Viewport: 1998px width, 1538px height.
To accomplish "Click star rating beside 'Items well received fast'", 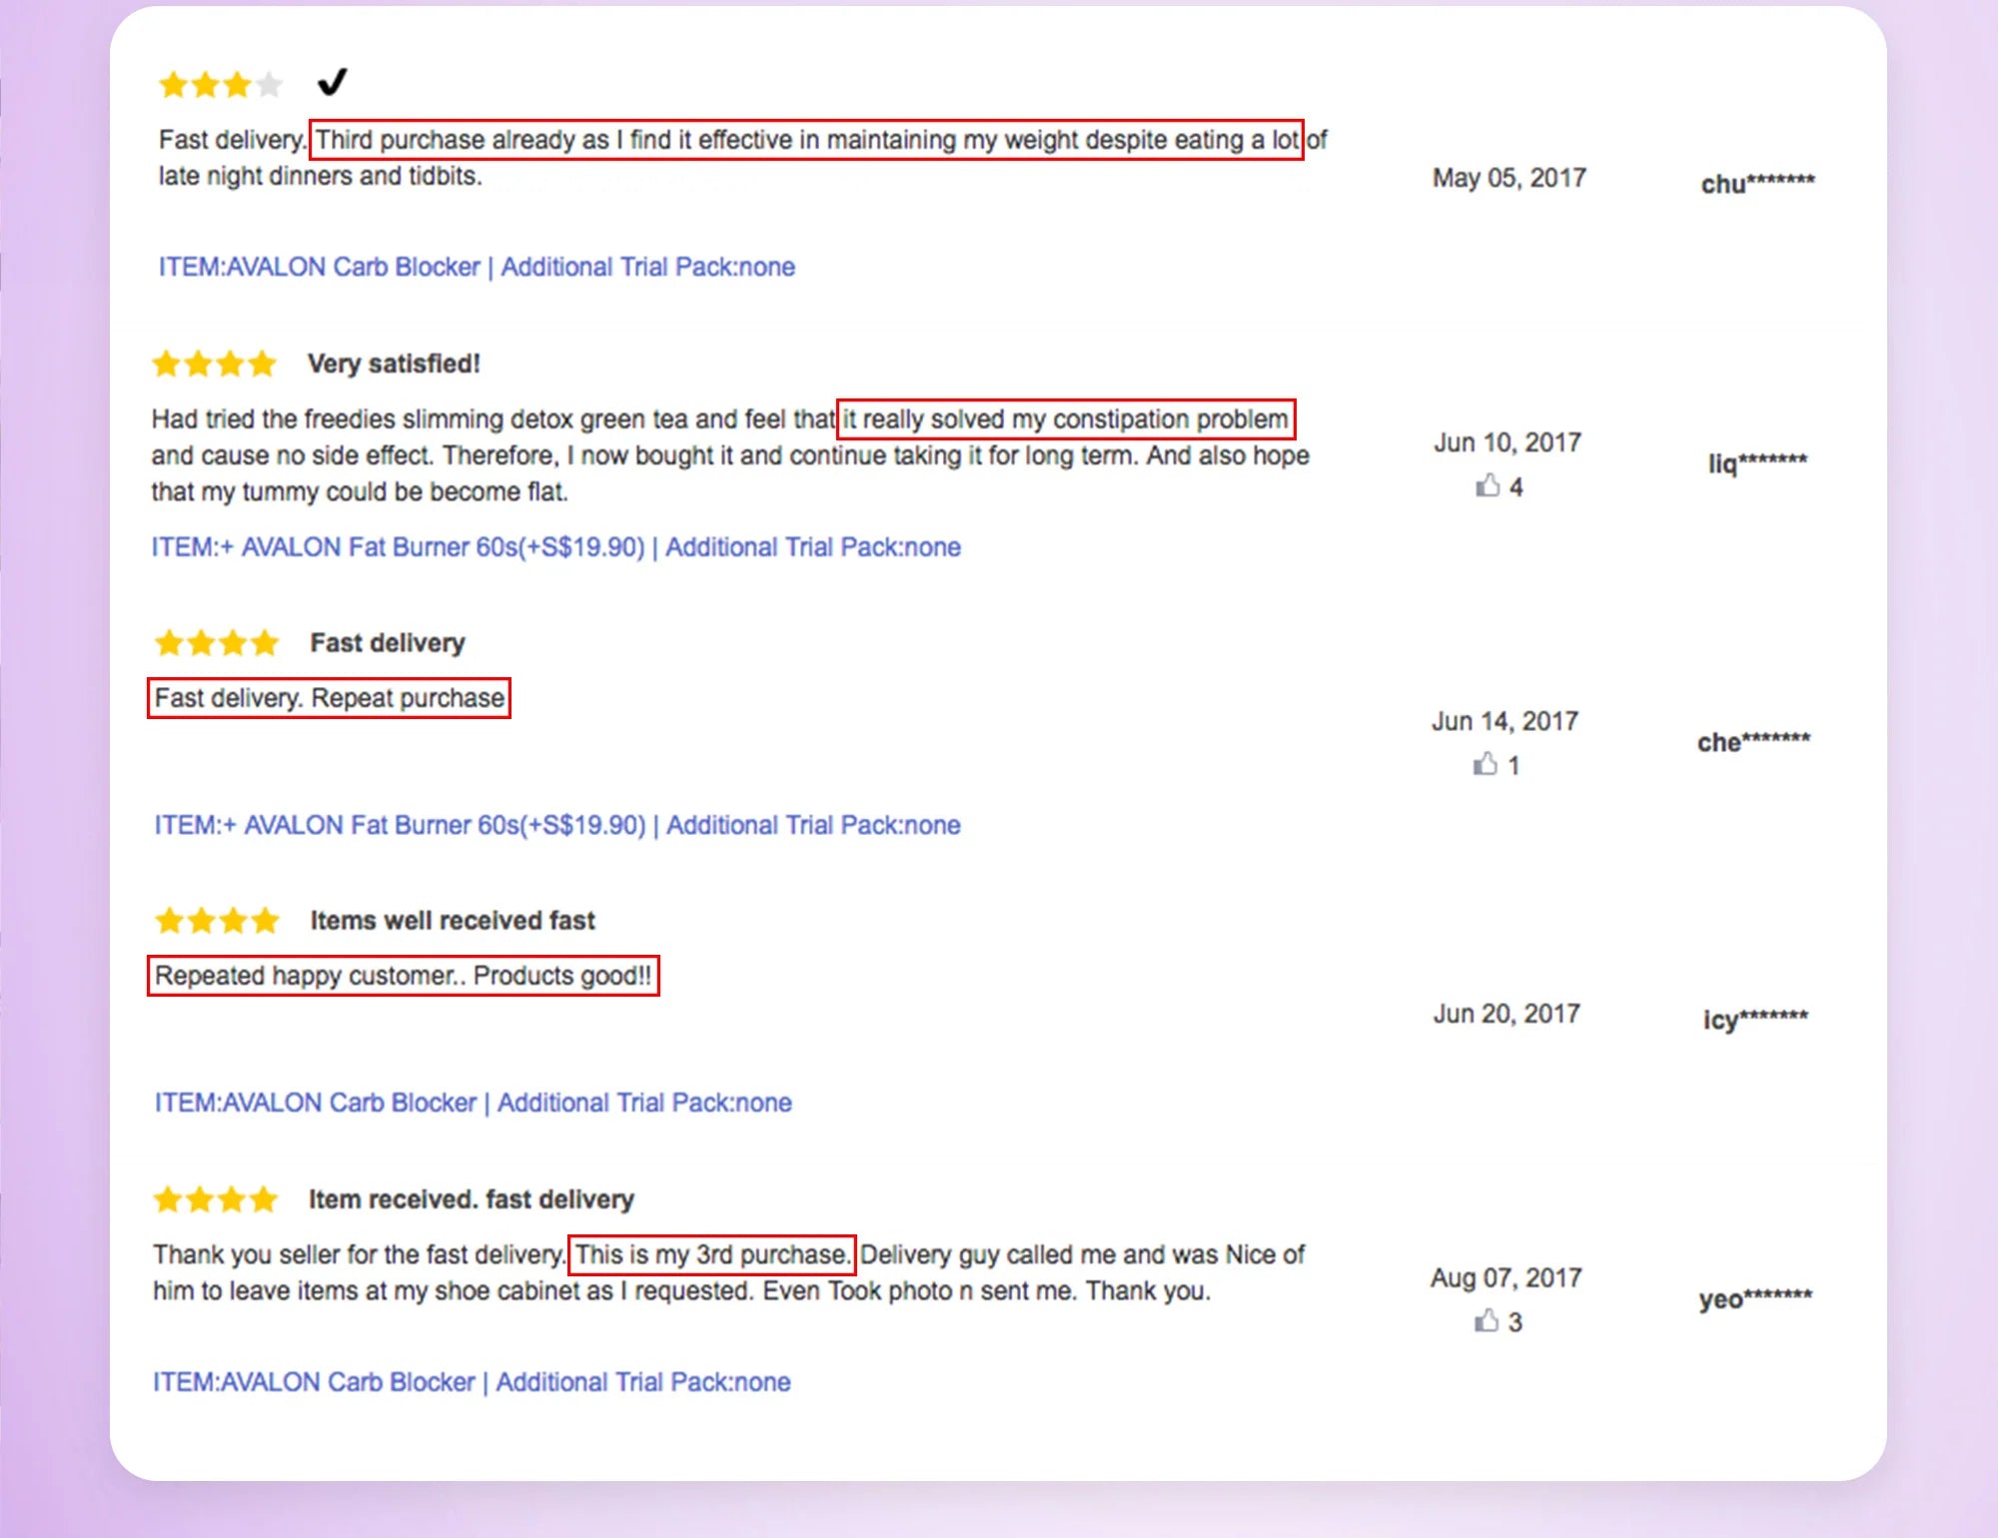I will (217, 920).
